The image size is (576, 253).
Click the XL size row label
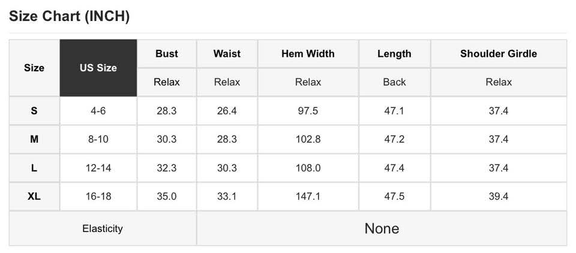[34, 196]
